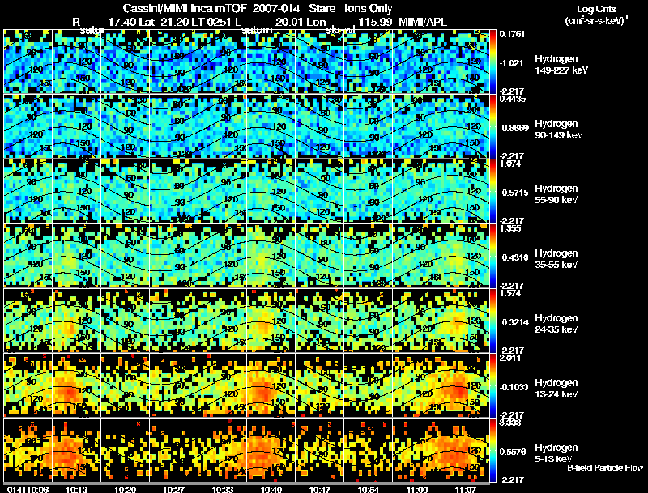Click the colorbar value '1.074'
This screenshot has height=493, width=648.
coord(510,164)
